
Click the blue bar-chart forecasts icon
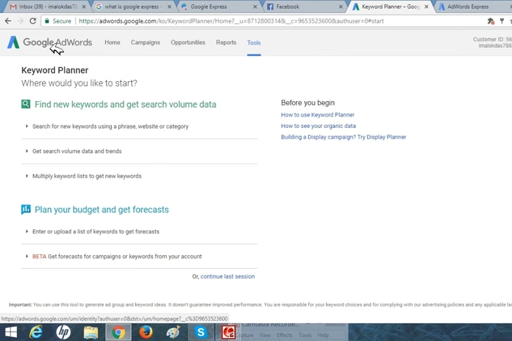(26, 209)
